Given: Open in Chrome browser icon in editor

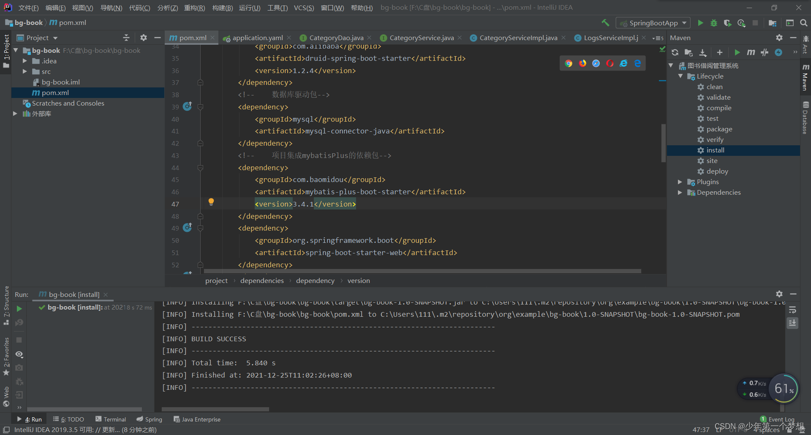Looking at the screenshot, I should pyautogui.click(x=569, y=63).
